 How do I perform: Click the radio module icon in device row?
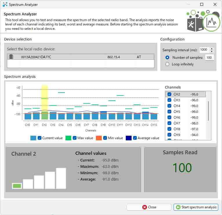point(11,57)
